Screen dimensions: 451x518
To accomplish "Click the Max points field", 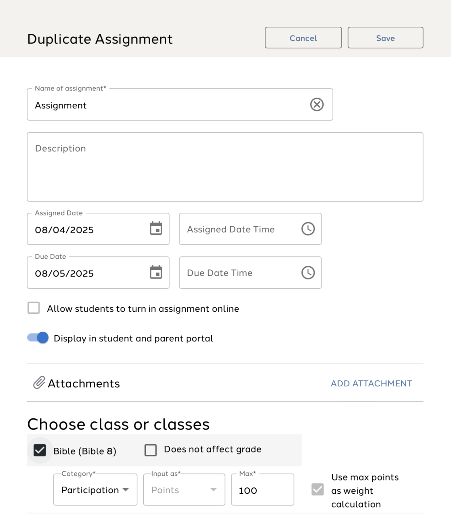I will tap(263, 490).
